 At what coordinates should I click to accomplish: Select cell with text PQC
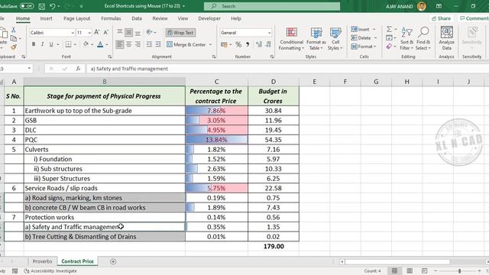pyautogui.click(x=105, y=140)
